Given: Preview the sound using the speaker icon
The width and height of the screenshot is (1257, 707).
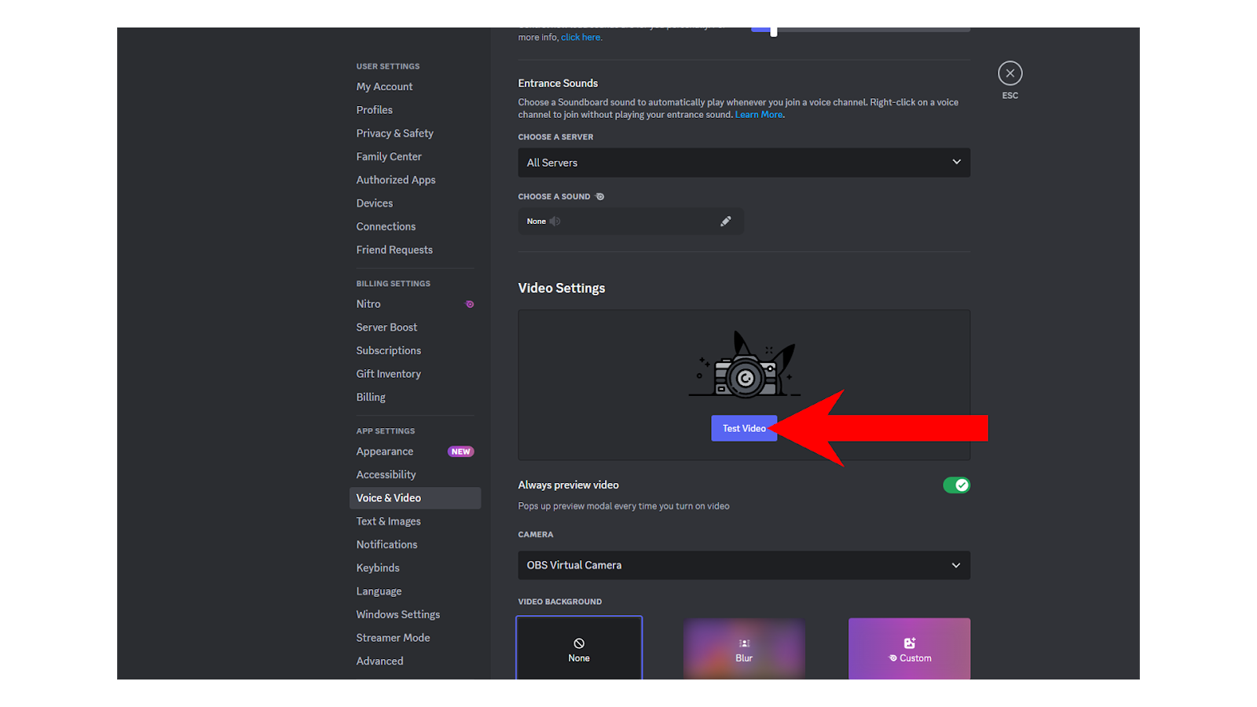Looking at the screenshot, I should (555, 221).
